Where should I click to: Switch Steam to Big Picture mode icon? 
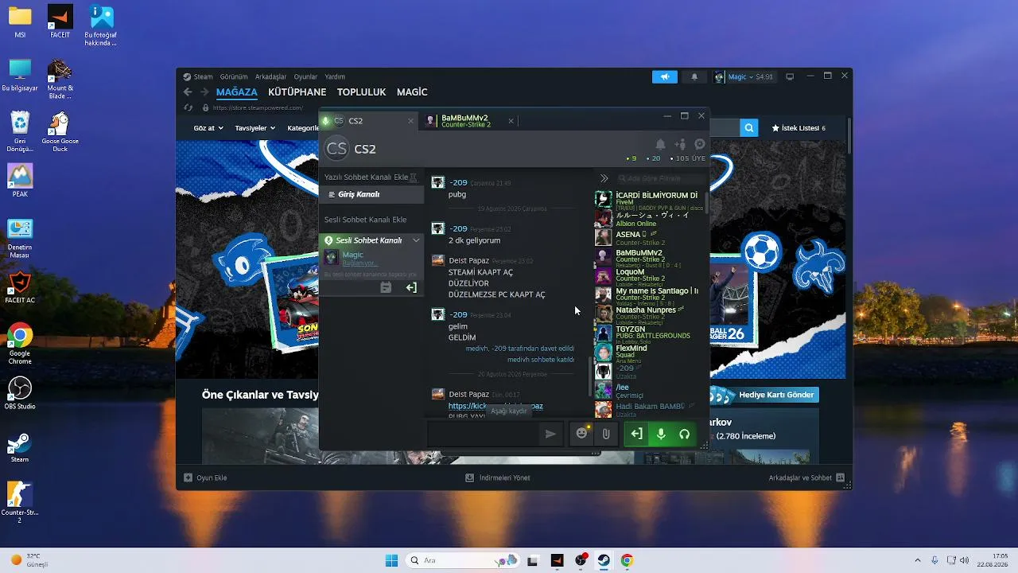[x=790, y=76]
